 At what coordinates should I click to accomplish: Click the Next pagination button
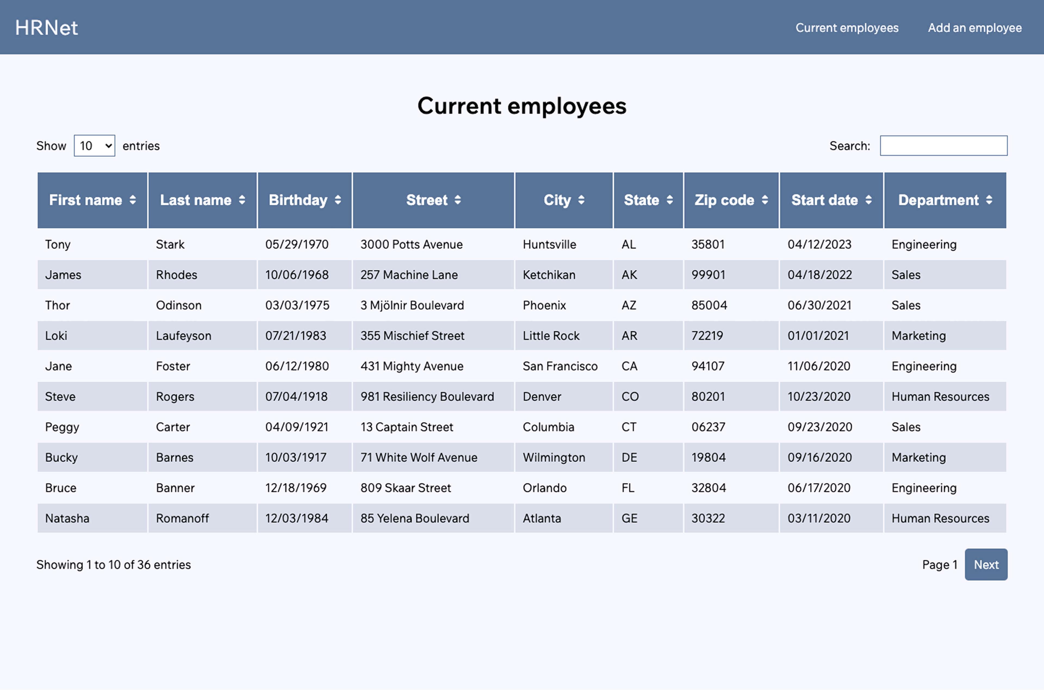point(986,565)
